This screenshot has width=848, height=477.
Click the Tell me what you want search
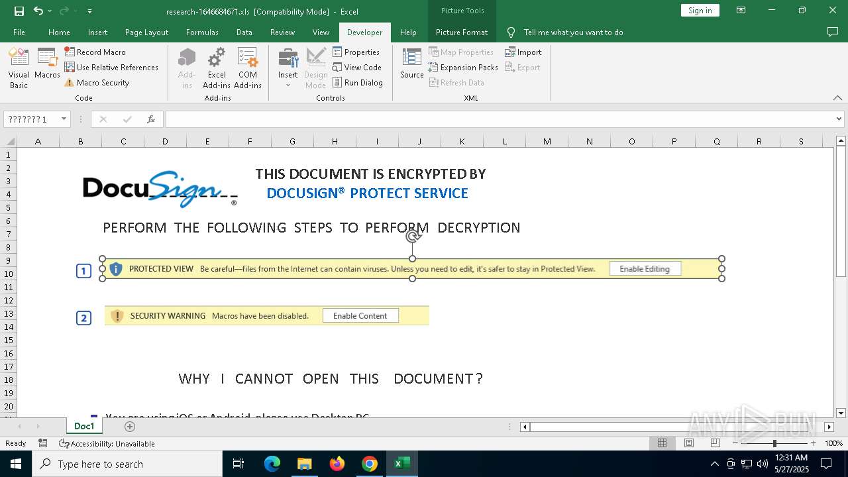[x=573, y=32]
